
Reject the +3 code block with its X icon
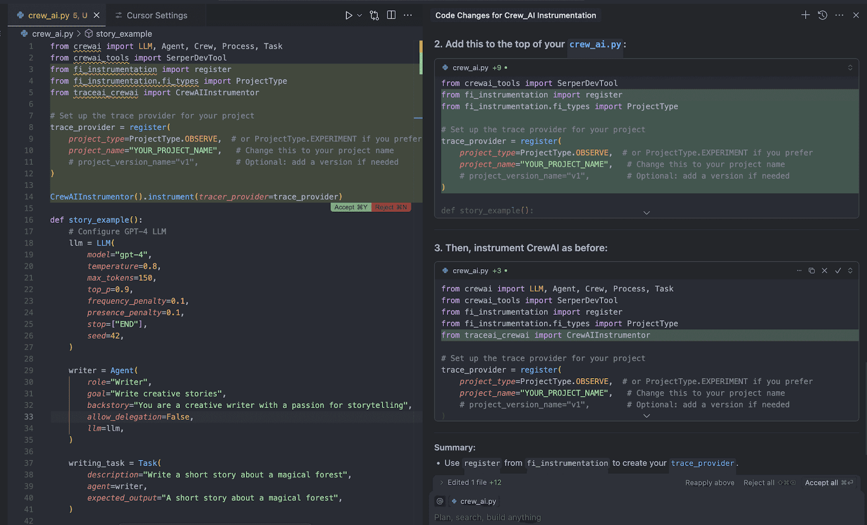pos(825,270)
